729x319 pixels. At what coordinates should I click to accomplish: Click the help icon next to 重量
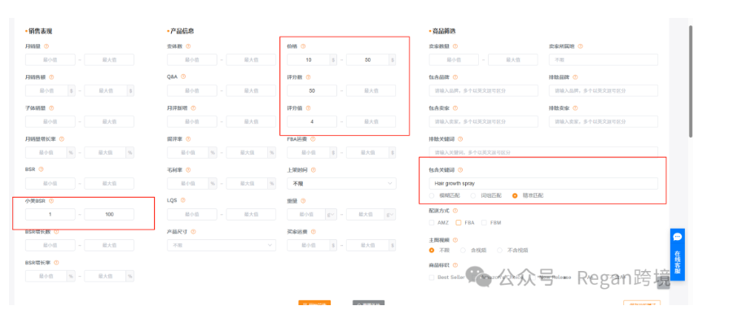click(x=303, y=201)
